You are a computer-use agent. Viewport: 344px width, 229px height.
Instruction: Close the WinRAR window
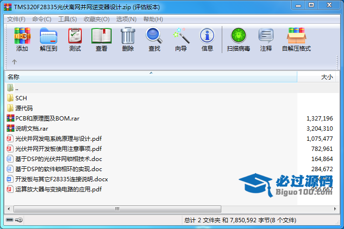point(329,5)
